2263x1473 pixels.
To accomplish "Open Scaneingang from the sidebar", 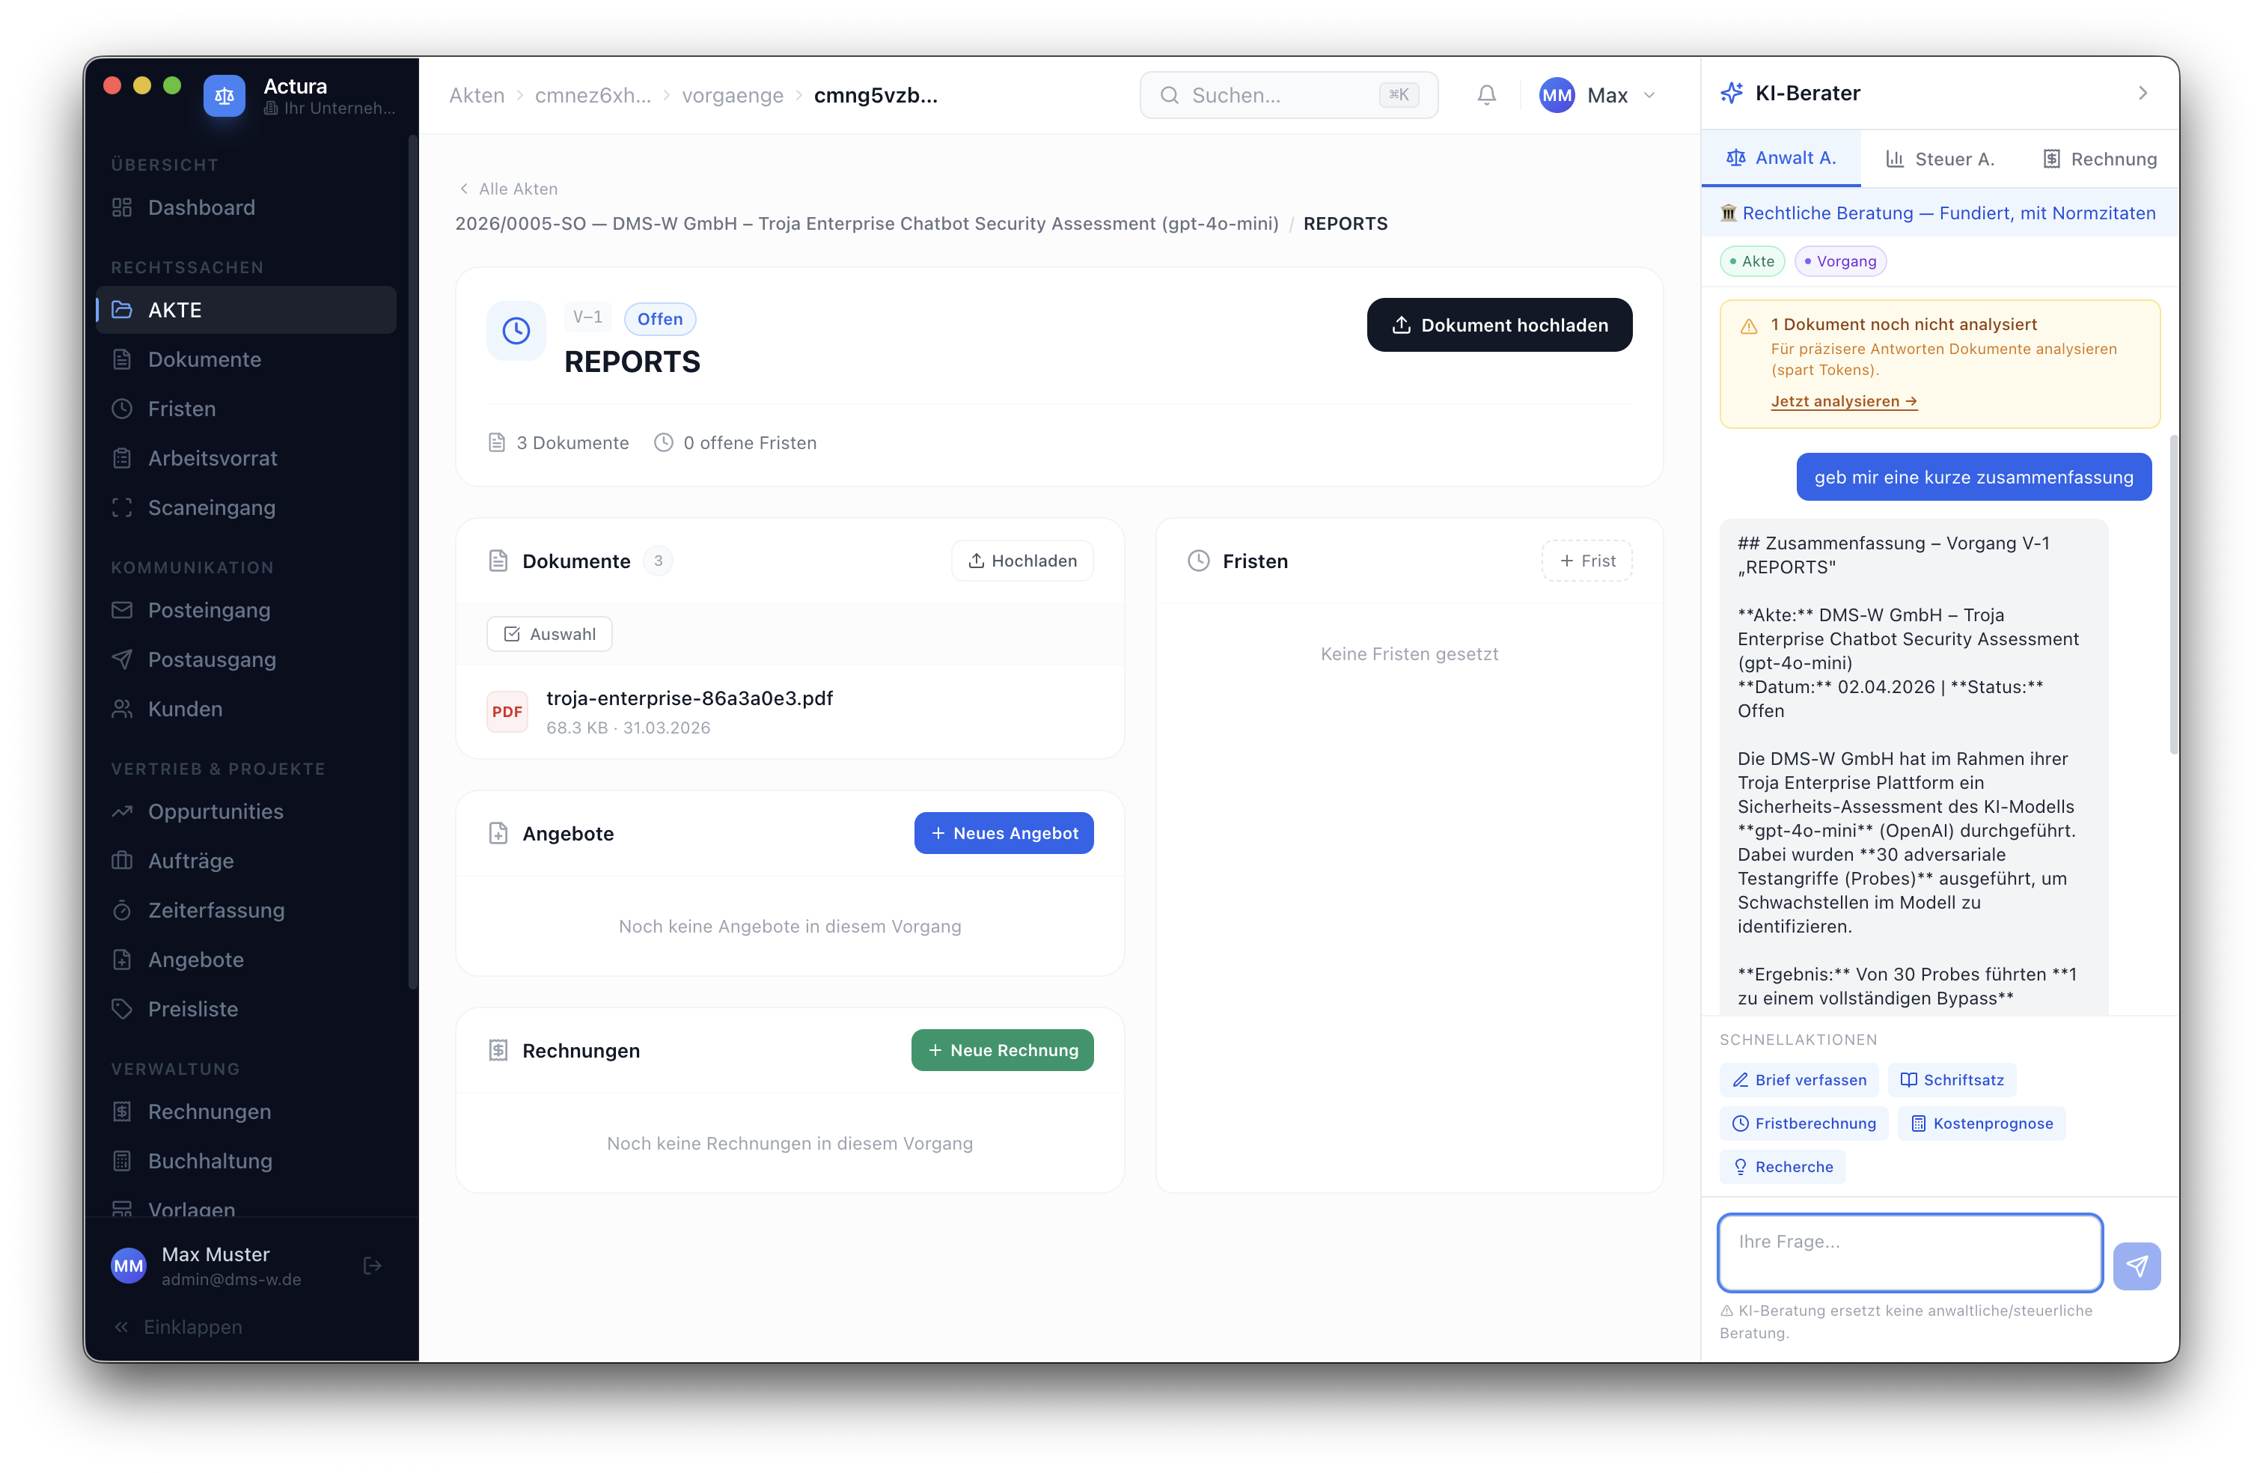I will click(x=211, y=507).
